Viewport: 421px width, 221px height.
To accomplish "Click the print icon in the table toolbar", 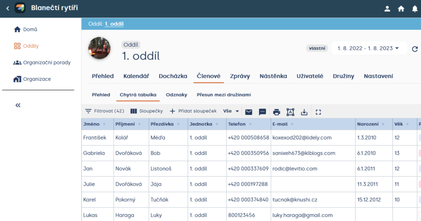I will 277,112.
